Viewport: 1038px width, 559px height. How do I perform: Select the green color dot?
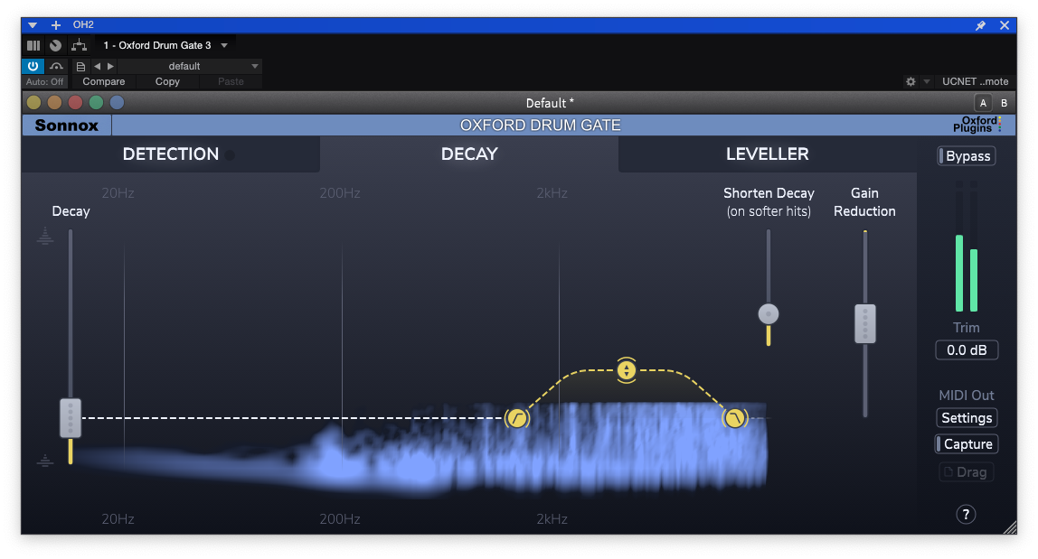tap(96, 103)
